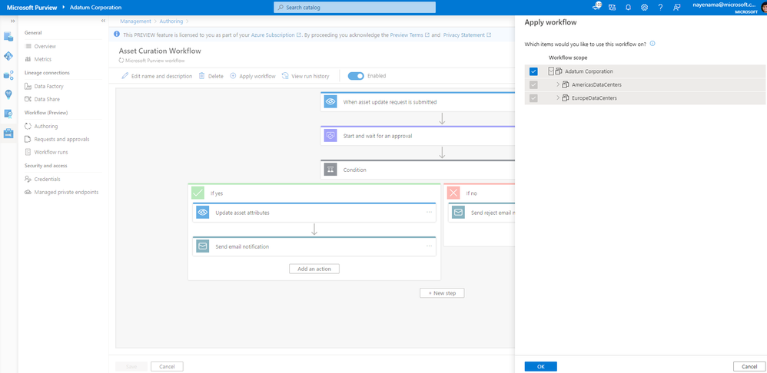Select Update asset attributes action
The width and height of the screenshot is (767, 373).
coord(314,213)
